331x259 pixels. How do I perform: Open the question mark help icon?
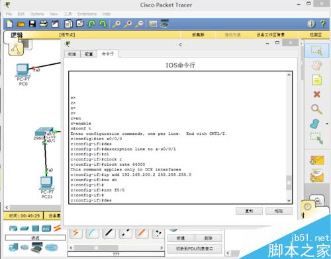tap(323, 24)
